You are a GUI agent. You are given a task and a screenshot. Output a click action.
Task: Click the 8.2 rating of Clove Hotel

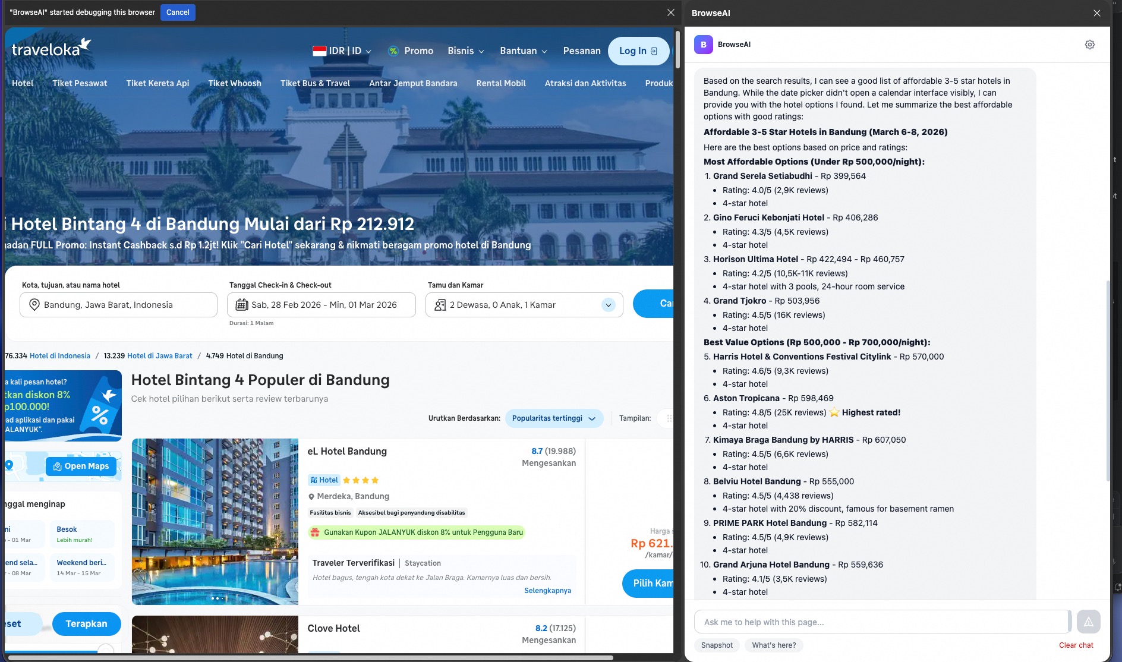pyautogui.click(x=541, y=629)
